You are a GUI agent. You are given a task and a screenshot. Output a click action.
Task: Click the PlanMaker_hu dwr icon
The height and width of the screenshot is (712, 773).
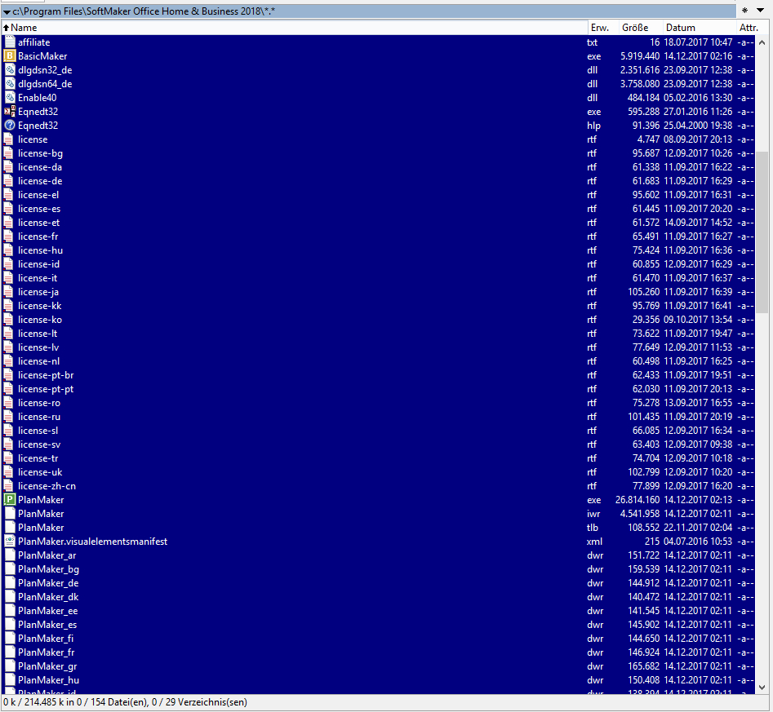(x=9, y=680)
